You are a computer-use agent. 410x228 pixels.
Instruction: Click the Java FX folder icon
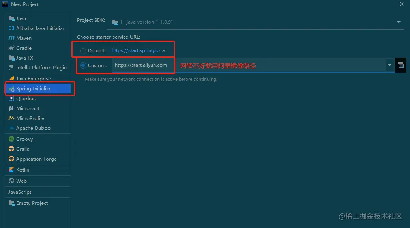(11, 58)
